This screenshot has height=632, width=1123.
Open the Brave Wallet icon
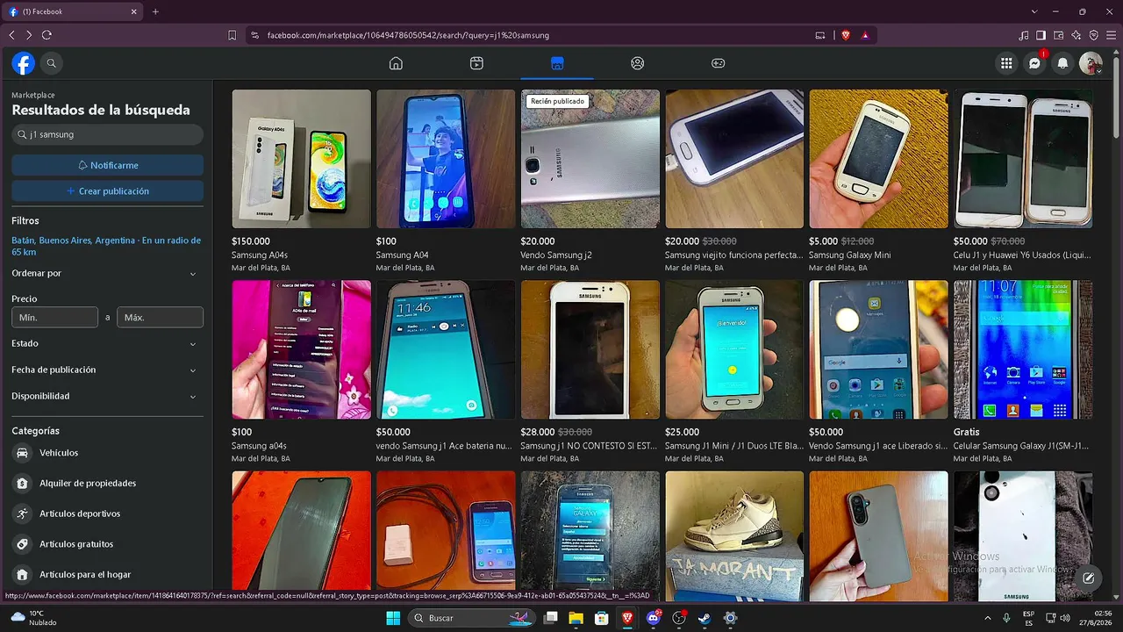1059,35
